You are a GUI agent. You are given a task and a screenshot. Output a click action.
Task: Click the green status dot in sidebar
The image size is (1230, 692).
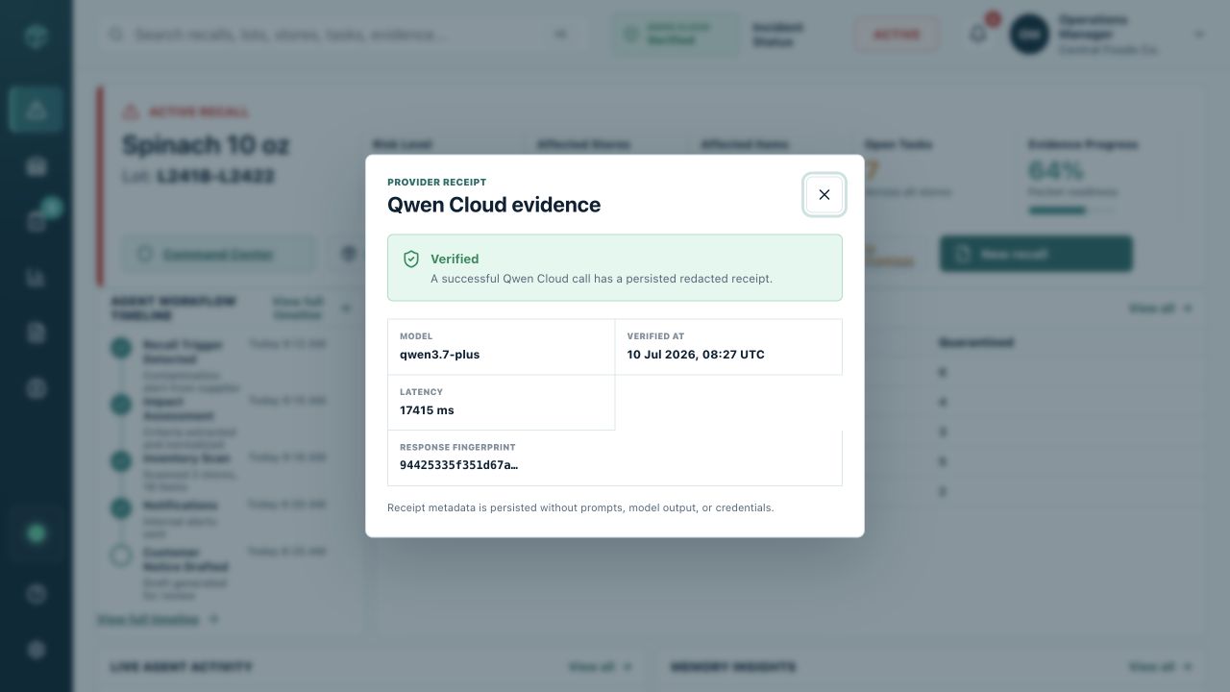(37, 533)
